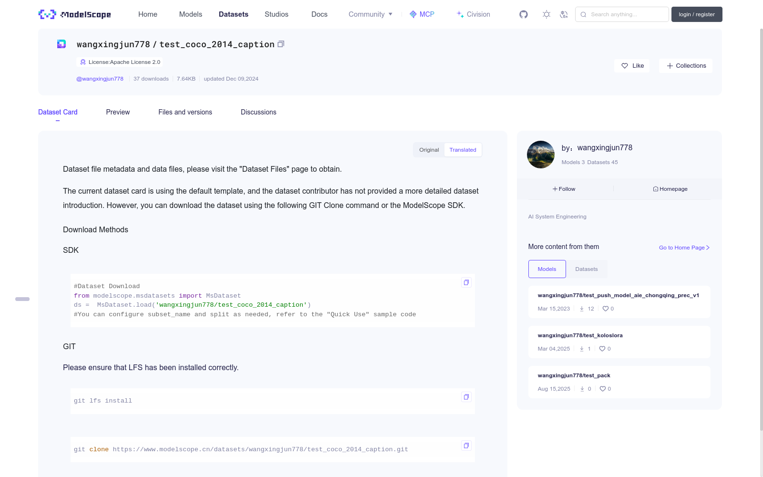
Task: Switch to the Preview tab
Action: 118,112
